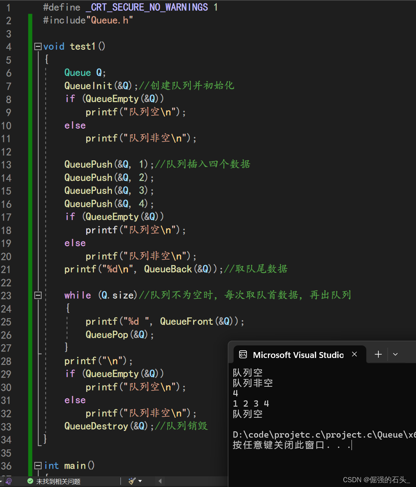
Task: Click the QueuePush(&Q, 3) line
Action: pos(109,191)
